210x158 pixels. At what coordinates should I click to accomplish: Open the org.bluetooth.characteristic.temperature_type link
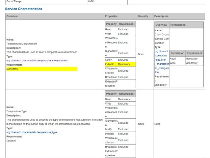click(x=32, y=132)
